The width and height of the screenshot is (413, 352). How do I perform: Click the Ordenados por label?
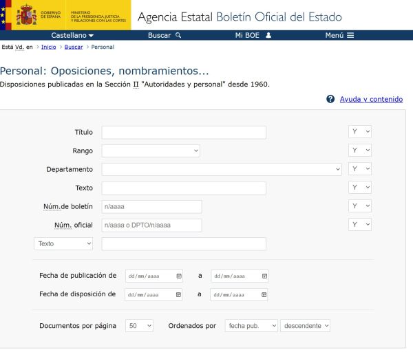[x=192, y=326]
